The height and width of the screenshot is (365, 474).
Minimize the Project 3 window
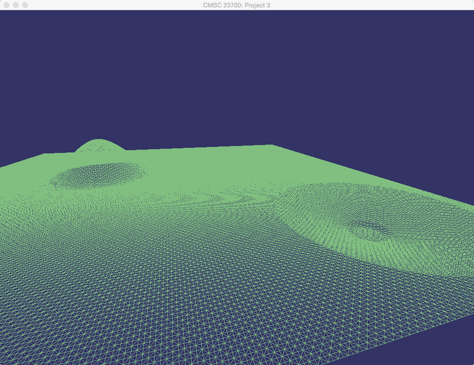[x=16, y=5]
